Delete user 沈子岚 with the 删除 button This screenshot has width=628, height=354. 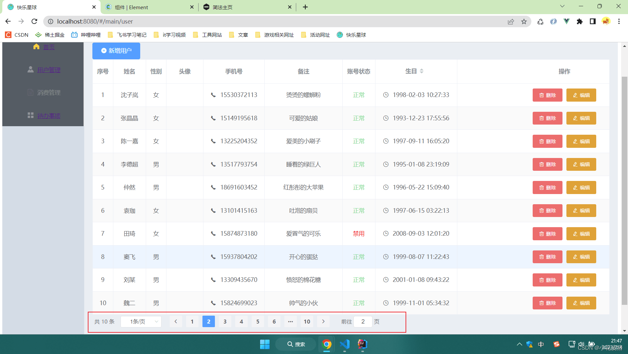[547, 95]
